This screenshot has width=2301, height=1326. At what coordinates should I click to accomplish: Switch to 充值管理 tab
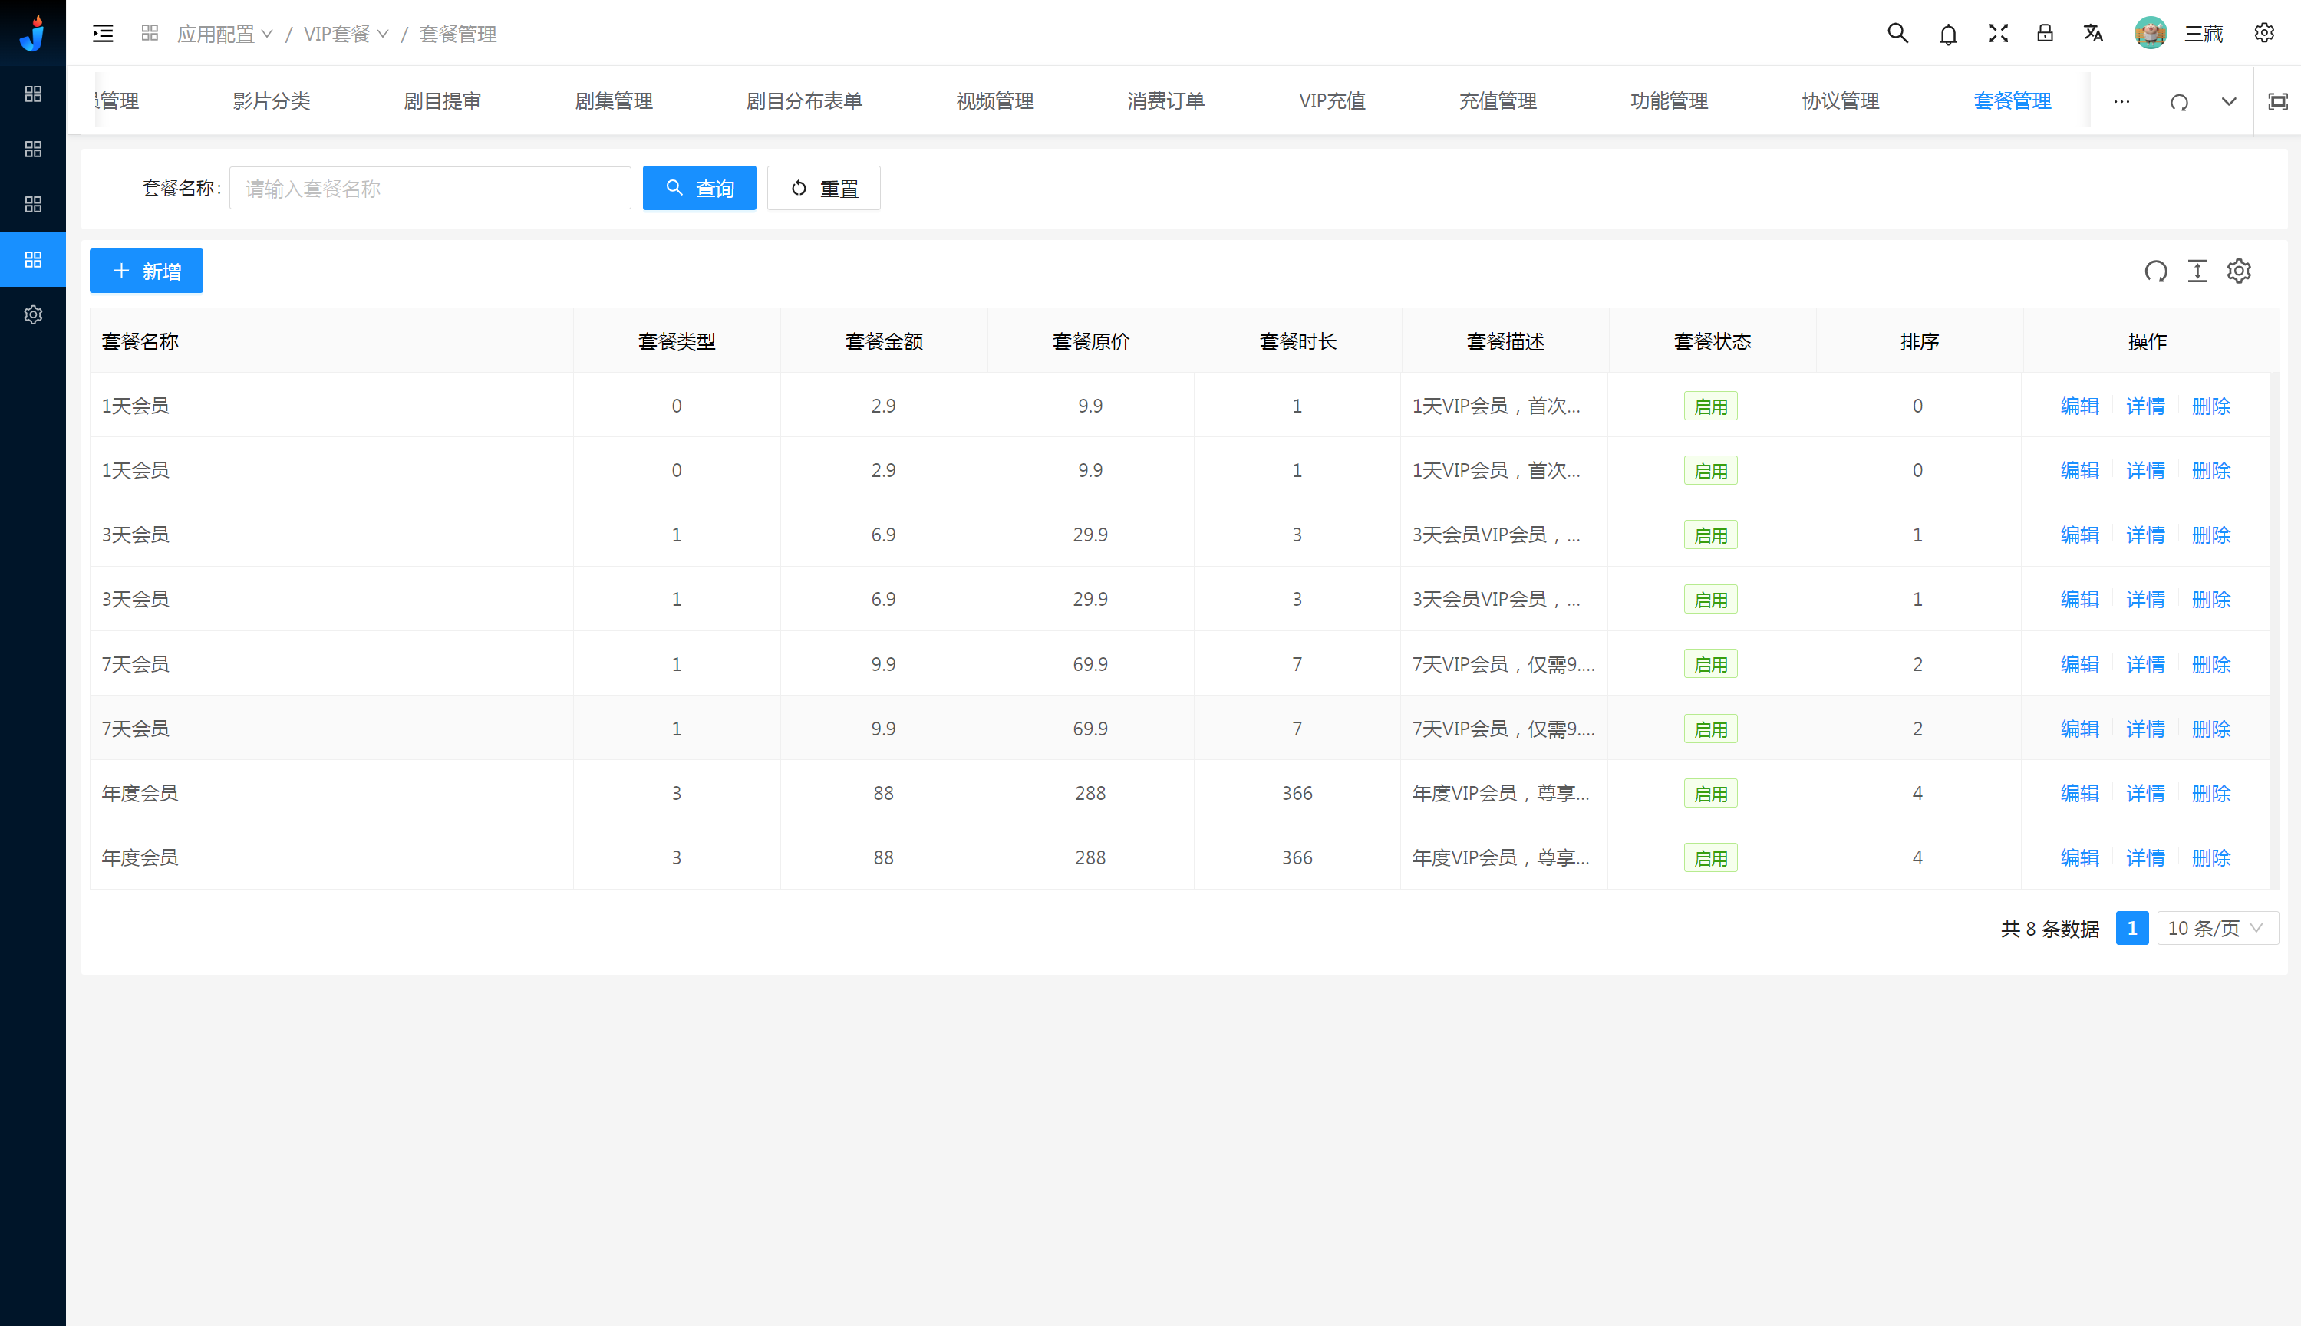pyautogui.click(x=1497, y=101)
